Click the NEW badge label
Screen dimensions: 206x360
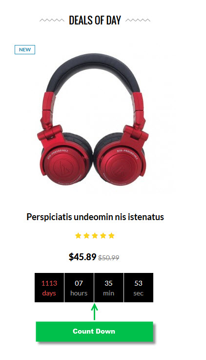tap(25, 49)
